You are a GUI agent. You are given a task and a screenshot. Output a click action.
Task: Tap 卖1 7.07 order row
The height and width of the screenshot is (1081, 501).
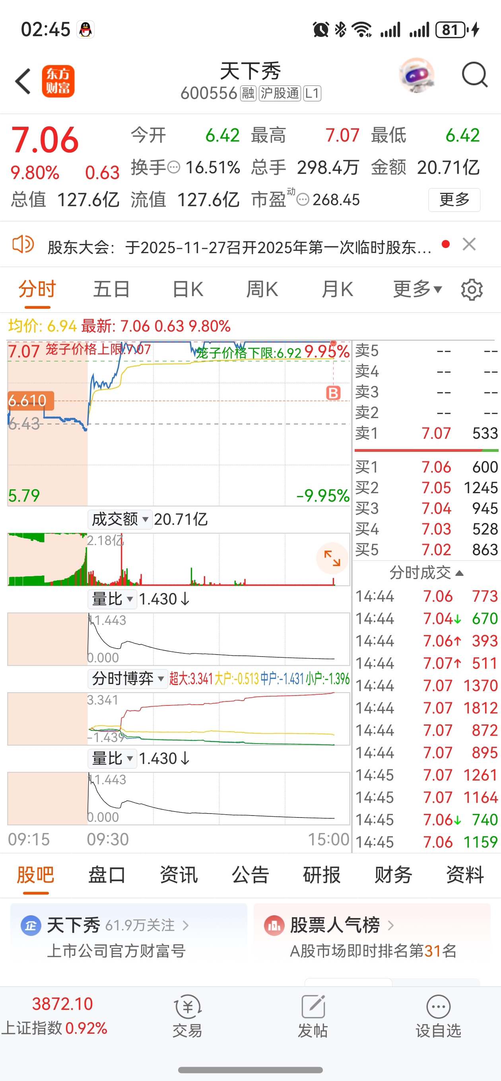[426, 433]
